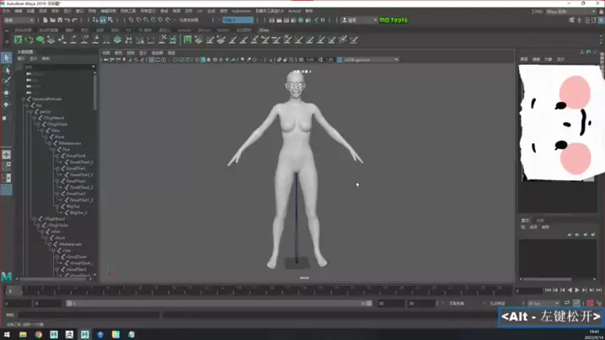
Task: Open the menu set dropdown at top-left
Action: click(x=19, y=20)
